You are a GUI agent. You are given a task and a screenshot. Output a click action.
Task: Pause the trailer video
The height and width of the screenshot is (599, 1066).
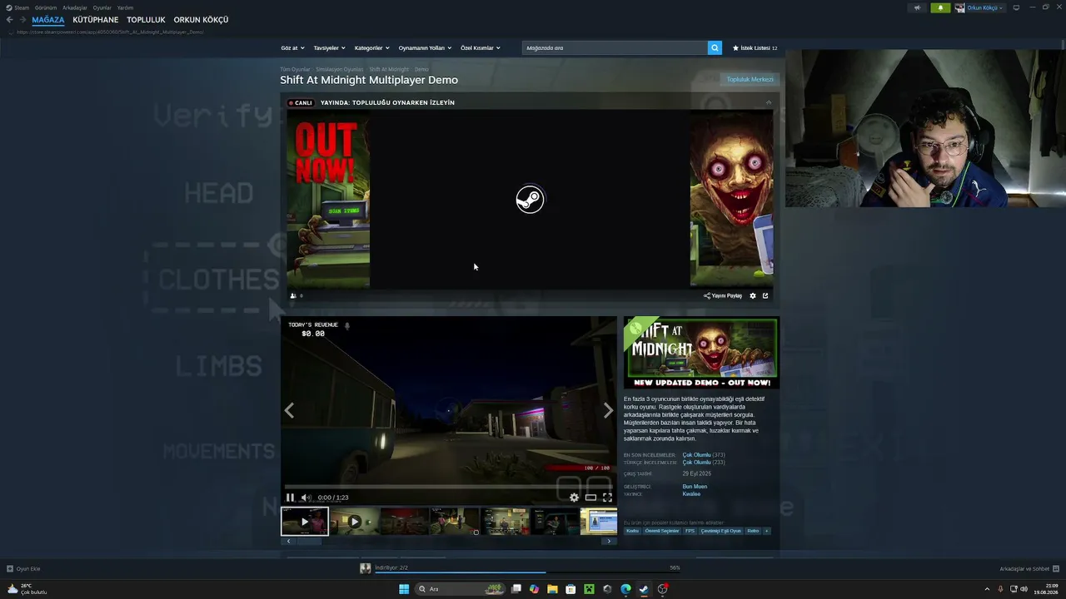pos(290,498)
